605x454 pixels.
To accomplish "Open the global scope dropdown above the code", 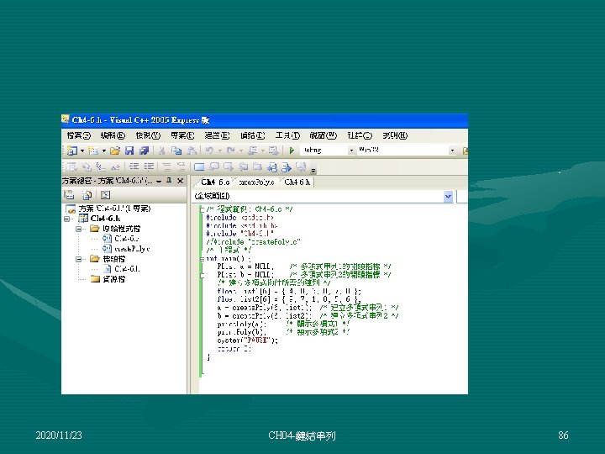I will click(x=448, y=197).
